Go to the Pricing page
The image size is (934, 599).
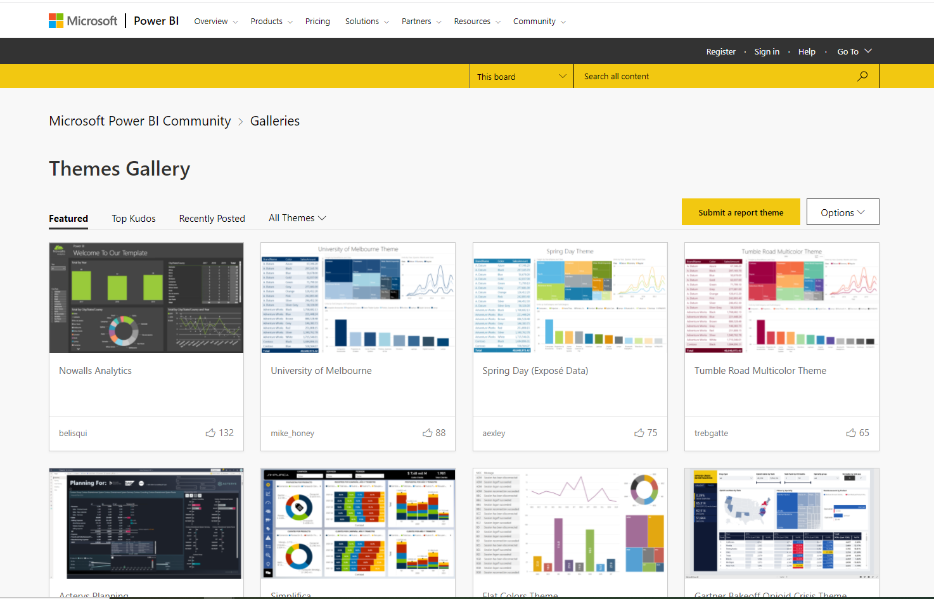(x=317, y=22)
